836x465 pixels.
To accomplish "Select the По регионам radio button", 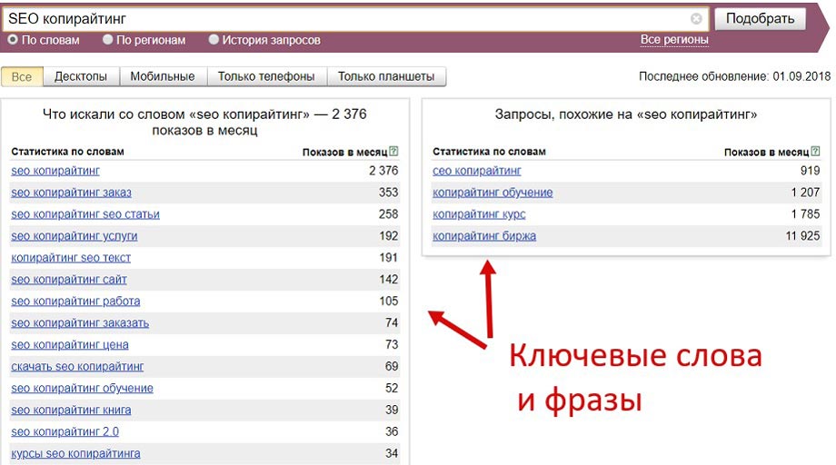I will click(108, 39).
